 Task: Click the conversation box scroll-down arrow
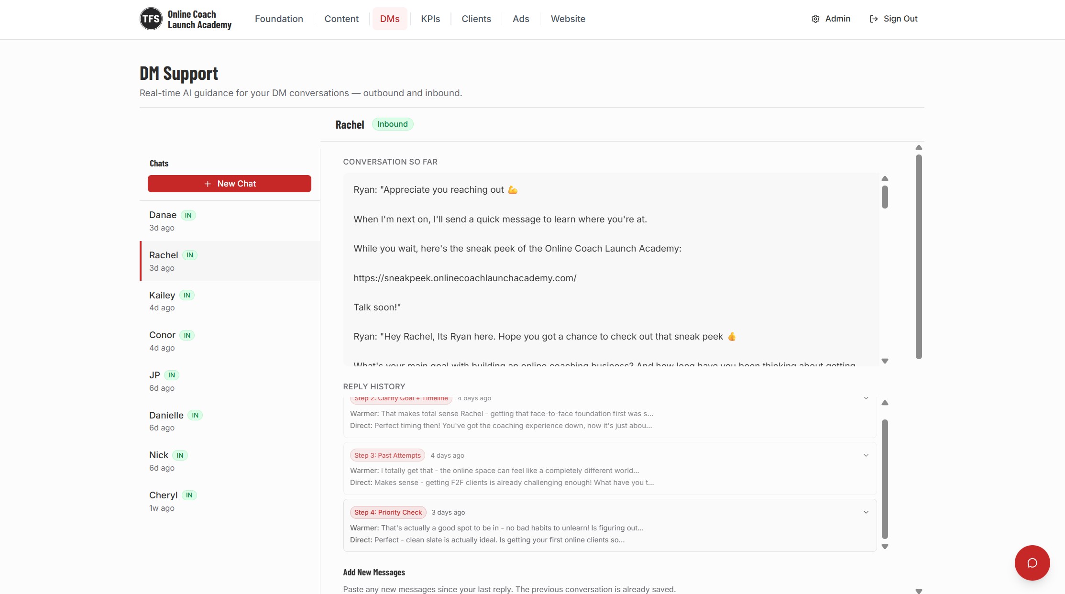[885, 361]
